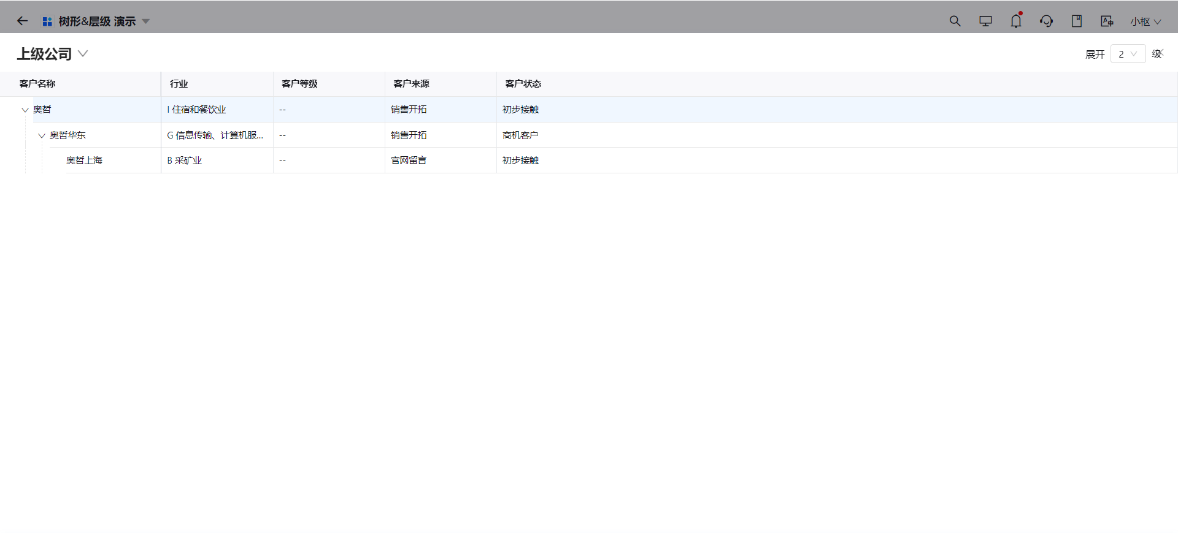Collapse the 奥哲华东 tree row
Screen dimensions: 1178x533
coord(42,135)
